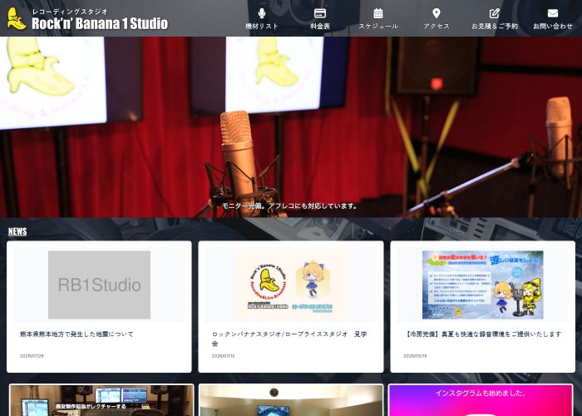Open the 機材リスト menu label
Image resolution: width=582 pixels, height=416 pixels.
point(262,27)
